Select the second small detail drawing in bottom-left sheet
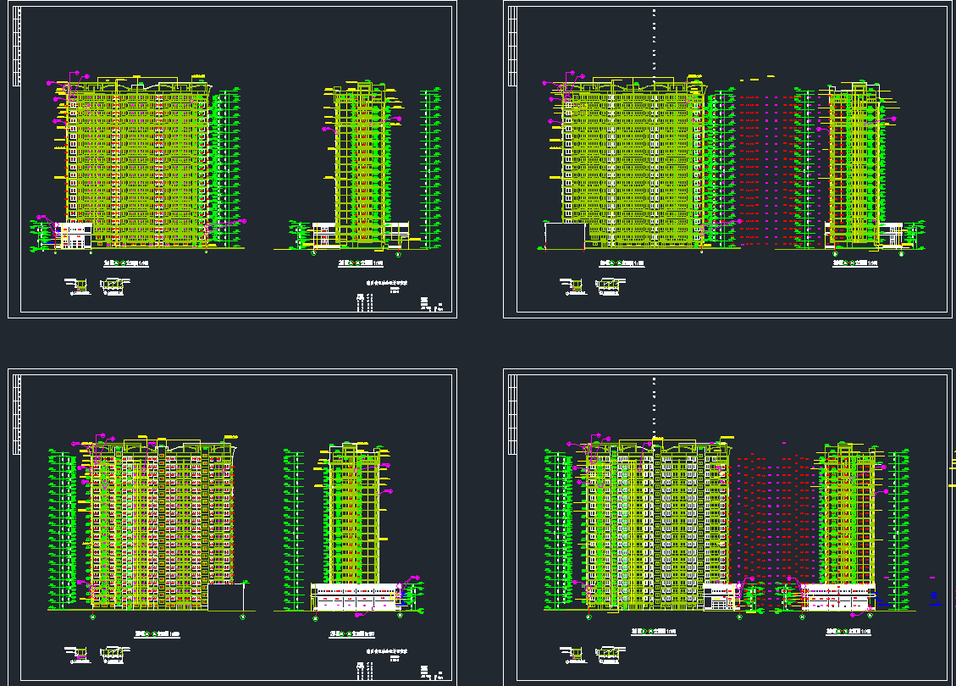 pos(113,651)
